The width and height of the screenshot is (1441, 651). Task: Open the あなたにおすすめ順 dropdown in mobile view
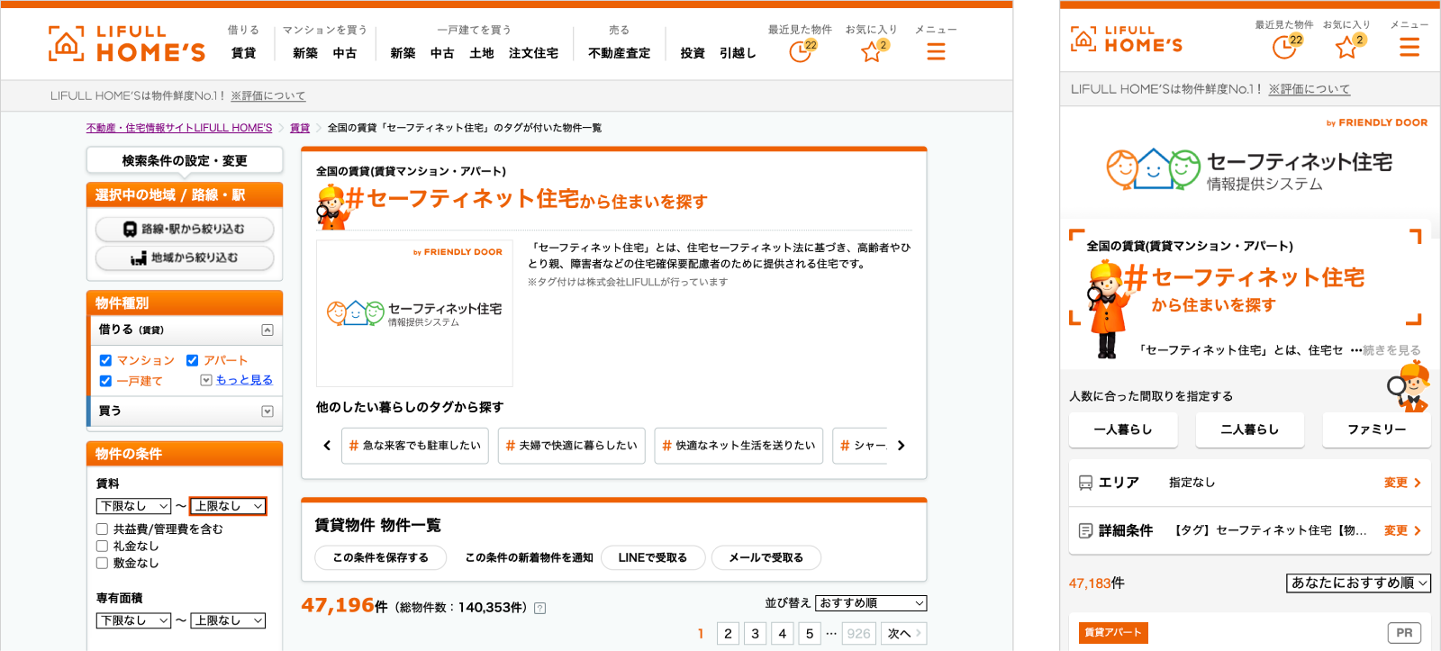coord(1358,583)
